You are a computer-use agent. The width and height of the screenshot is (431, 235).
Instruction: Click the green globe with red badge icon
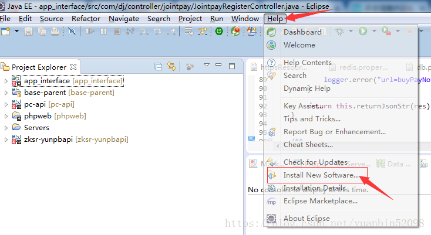(x=235, y=31)
